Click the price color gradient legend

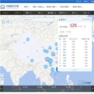pos(84,83)
